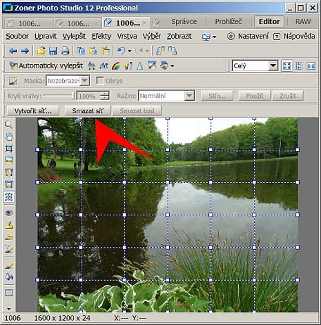Select the Crop tool
This screenshot has width=321, height=325.
9,149
